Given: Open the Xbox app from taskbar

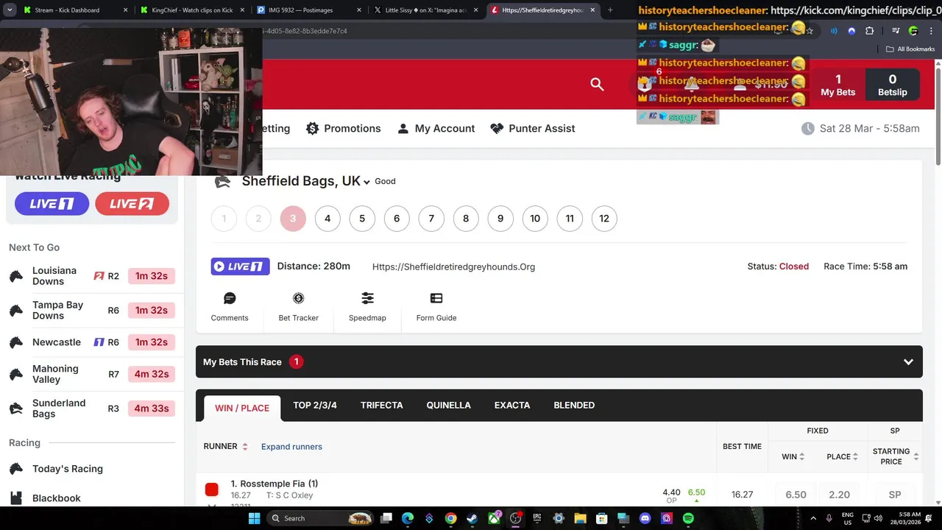Looking at the screenshot, I should (494, 518).
